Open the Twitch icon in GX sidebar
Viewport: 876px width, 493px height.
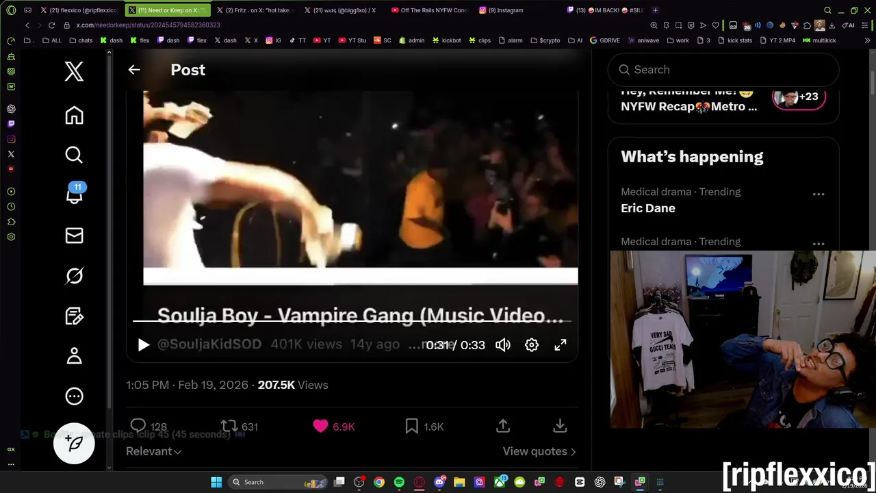click(x=11, y=124)
